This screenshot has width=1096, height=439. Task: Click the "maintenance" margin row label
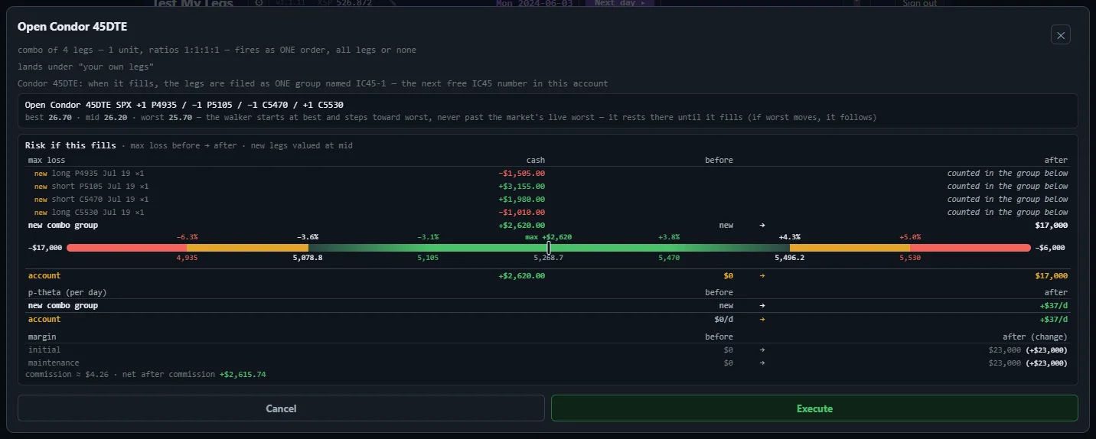54,363
